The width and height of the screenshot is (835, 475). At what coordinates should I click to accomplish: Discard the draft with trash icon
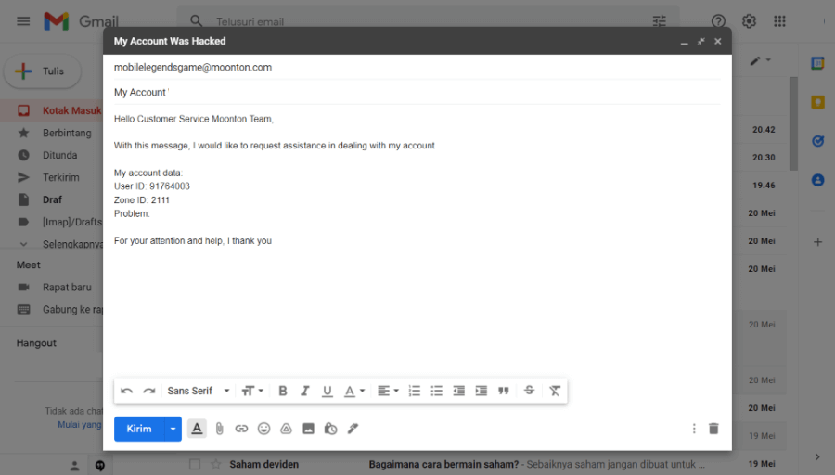coord(714,428)
